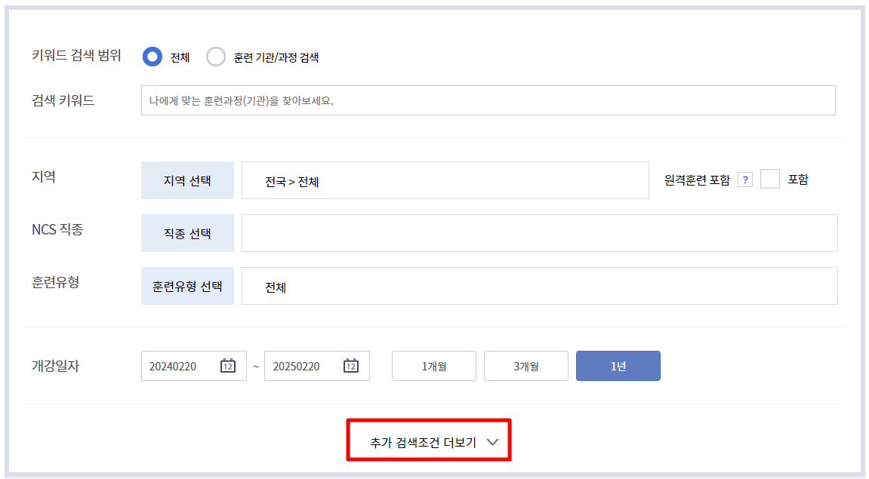Open the 지역 선택 region picker
This screenshot has width=869, height=479.
[186, 180]
